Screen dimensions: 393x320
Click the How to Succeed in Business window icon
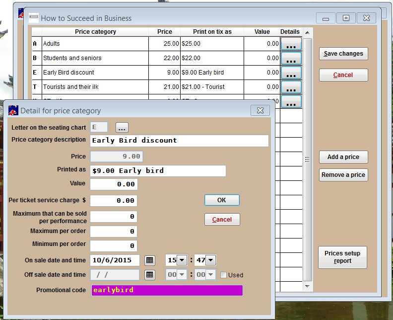34,18
